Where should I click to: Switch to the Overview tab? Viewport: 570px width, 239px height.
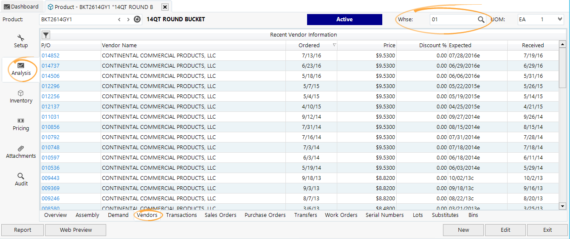56,215
